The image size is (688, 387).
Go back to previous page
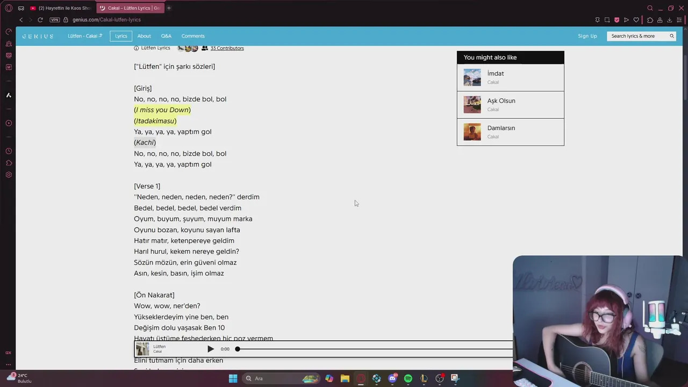[21, 20]
